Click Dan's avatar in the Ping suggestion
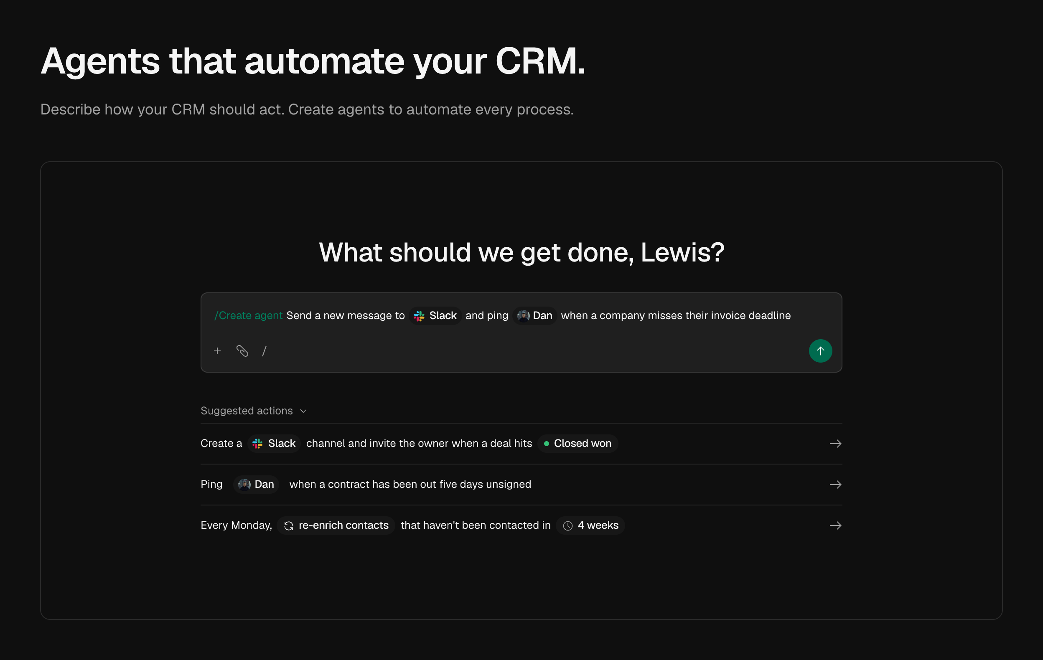This screenshot has height=660, width=1043. pos(244,485)
